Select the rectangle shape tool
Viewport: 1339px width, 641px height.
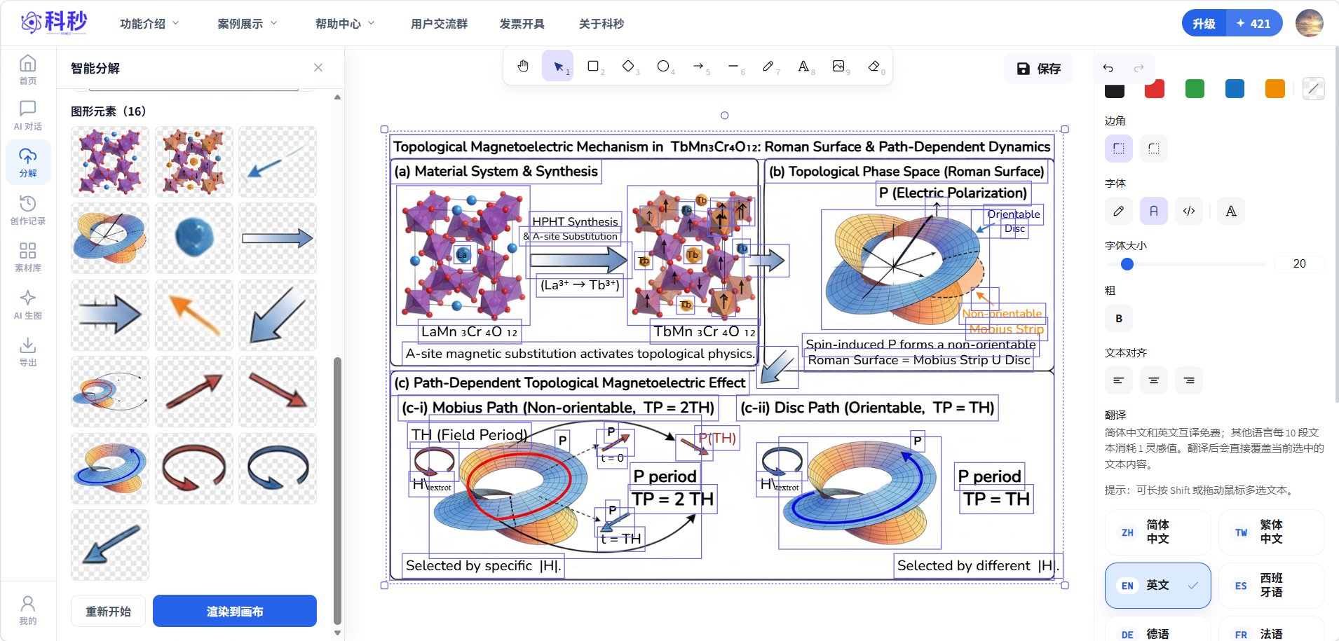pyautogui.click(x=593, y=67)
